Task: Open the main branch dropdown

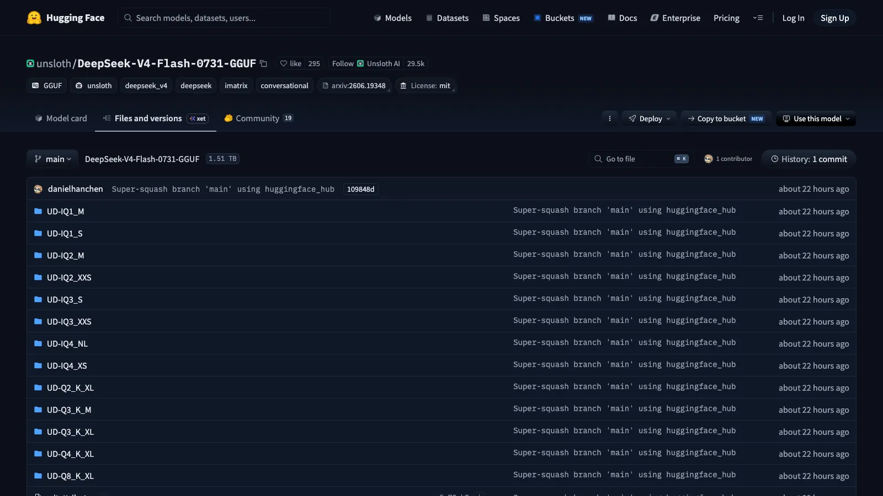Action: 52,159
